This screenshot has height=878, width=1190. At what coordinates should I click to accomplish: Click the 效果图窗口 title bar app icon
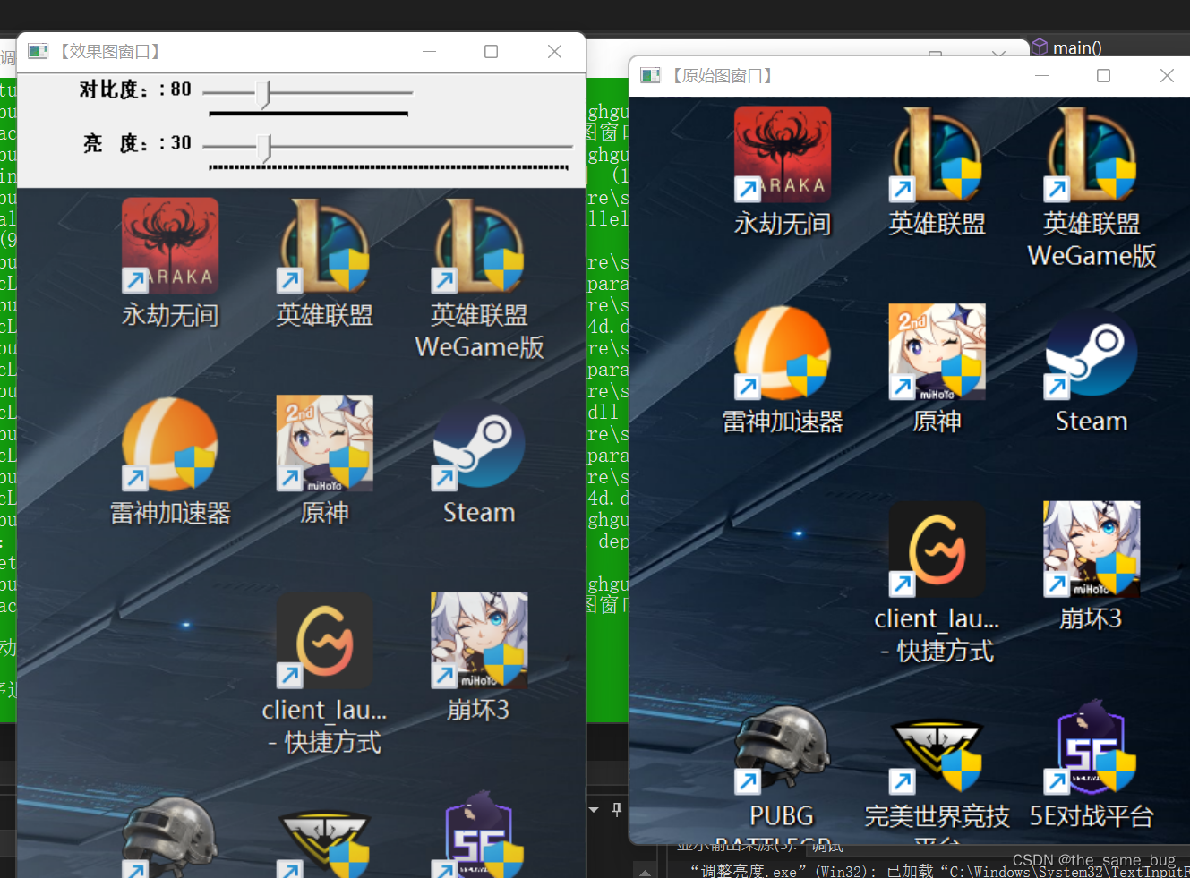[38, 51]
